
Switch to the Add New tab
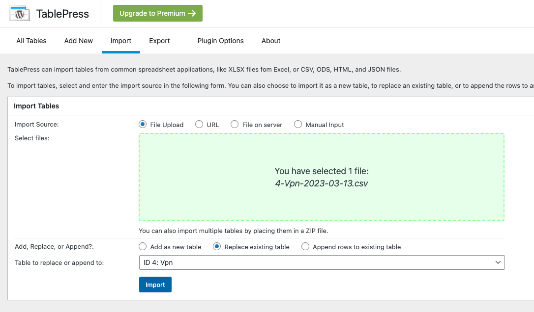78,41
